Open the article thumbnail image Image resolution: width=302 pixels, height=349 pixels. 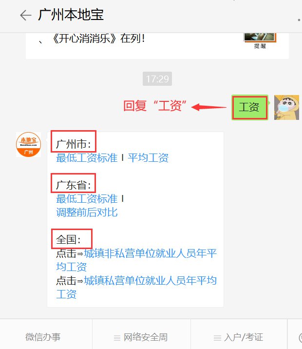260,37
